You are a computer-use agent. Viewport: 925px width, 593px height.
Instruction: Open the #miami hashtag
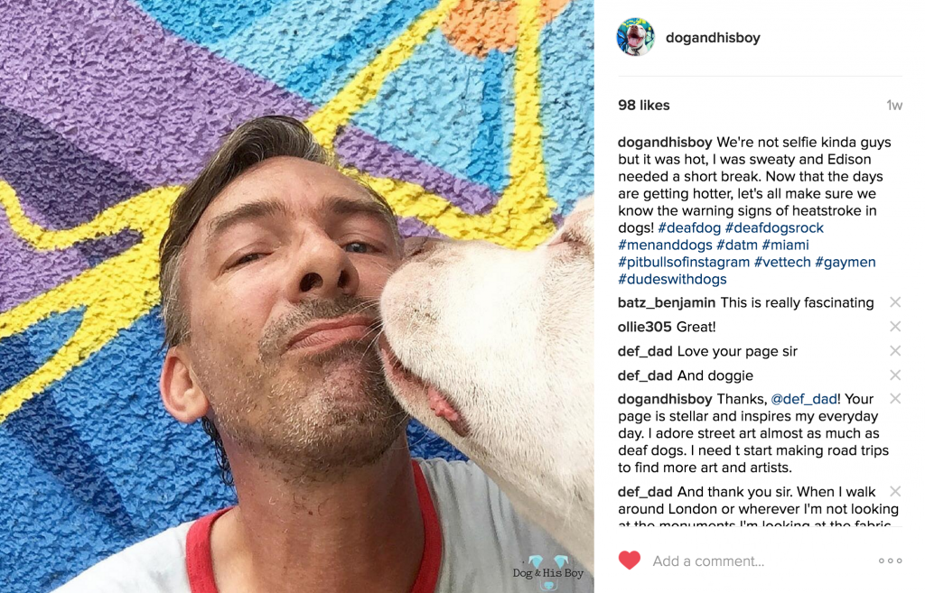[x=785, y=245]
